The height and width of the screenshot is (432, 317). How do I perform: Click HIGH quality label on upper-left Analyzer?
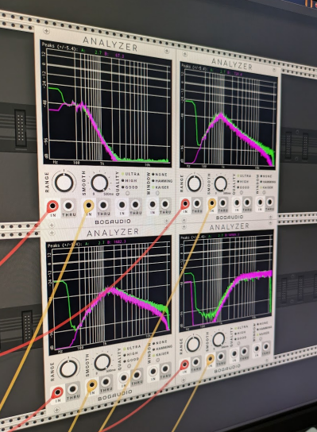pyautogui.click(x=131, y=180)
